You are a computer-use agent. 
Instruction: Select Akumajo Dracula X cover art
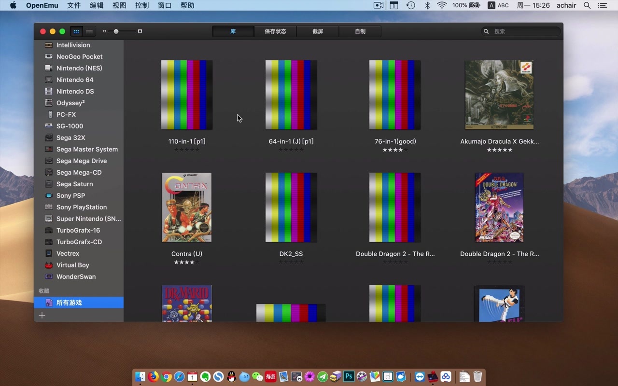[499, 95]
